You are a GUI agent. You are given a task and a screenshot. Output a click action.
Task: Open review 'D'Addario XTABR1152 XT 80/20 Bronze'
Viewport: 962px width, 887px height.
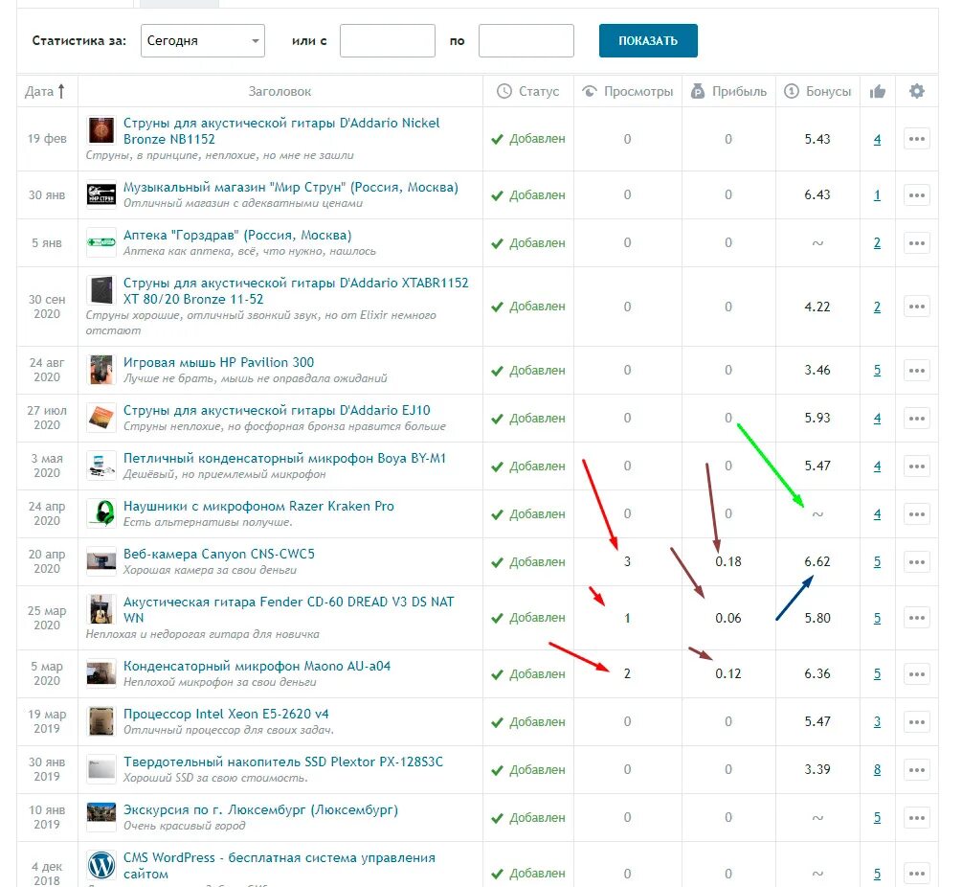[296, 291]
